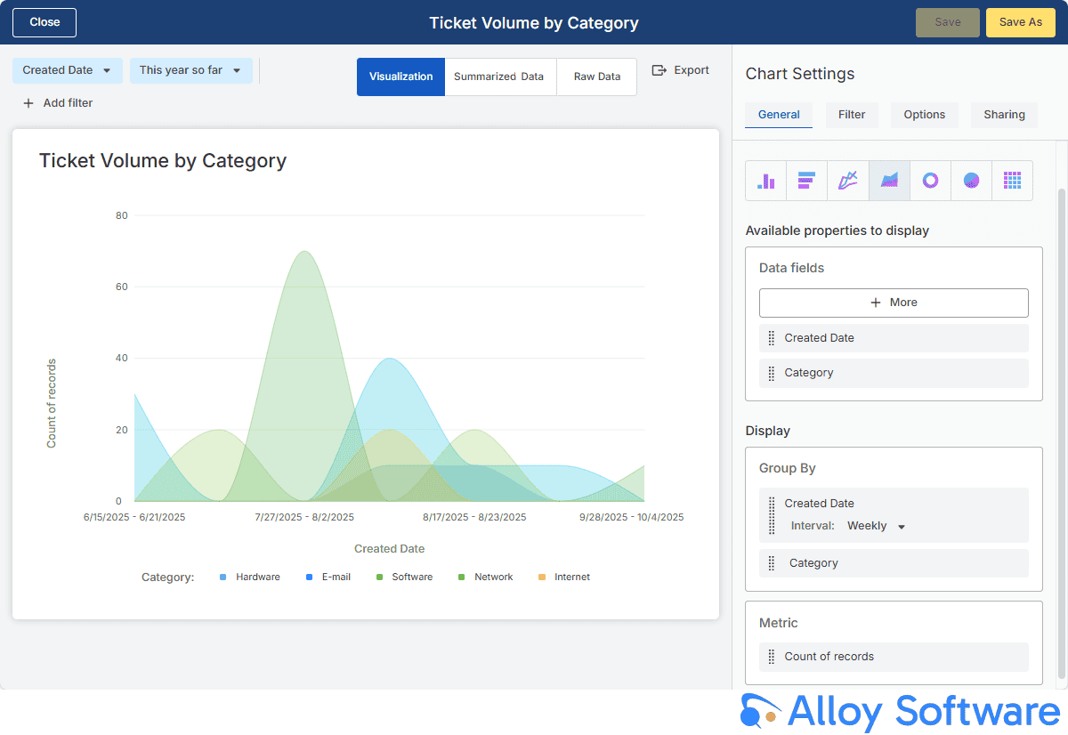Image resolution: width=1068 pixels, height=735 pixels.
Task: Choose the area chart type icon
Action: pos(889,181)
